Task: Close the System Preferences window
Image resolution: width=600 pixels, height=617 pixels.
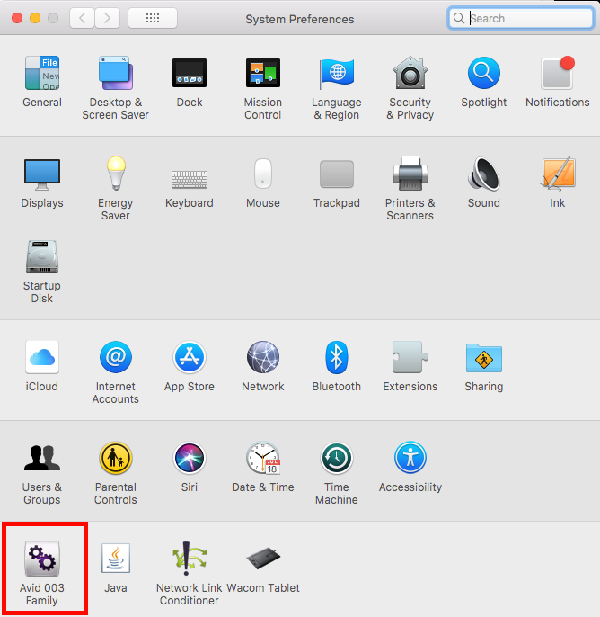Action: 17,18
